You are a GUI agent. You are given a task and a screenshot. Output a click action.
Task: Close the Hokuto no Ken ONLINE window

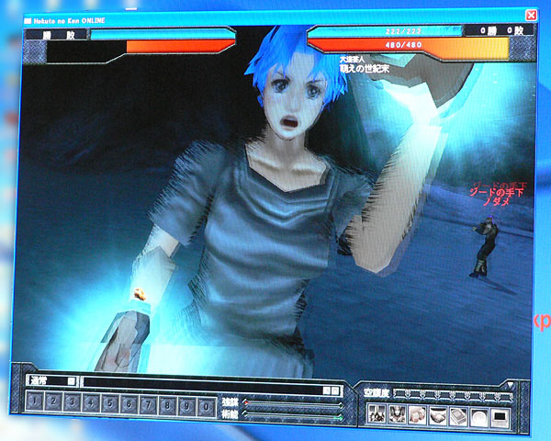tap(531, 15)
